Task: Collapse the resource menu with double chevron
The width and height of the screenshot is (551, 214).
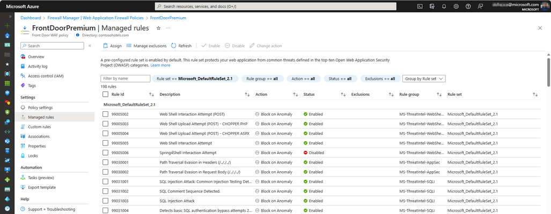Action: point(90,46)
